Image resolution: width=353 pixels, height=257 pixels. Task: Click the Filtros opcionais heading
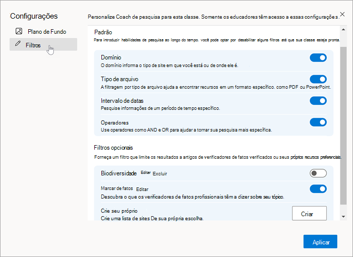pyautogui.click(x=113, y=148)
